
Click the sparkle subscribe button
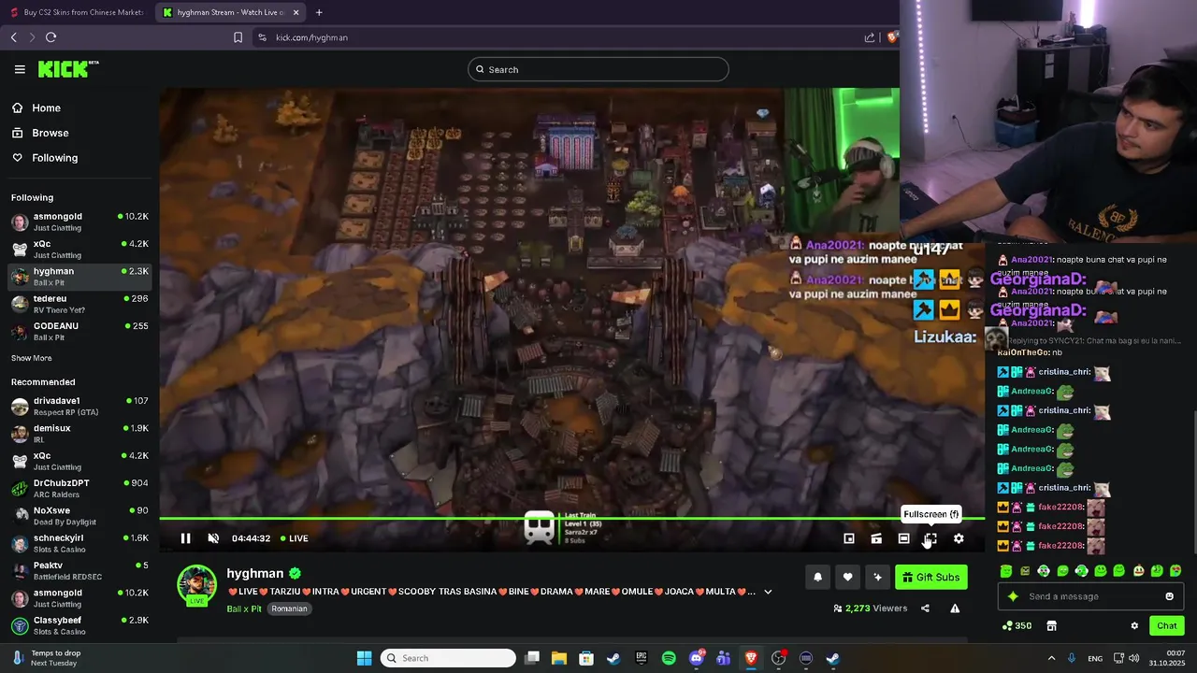tap(877, 577)
